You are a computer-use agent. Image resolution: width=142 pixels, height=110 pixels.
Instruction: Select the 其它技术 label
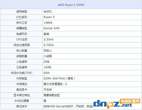(22, 106)
